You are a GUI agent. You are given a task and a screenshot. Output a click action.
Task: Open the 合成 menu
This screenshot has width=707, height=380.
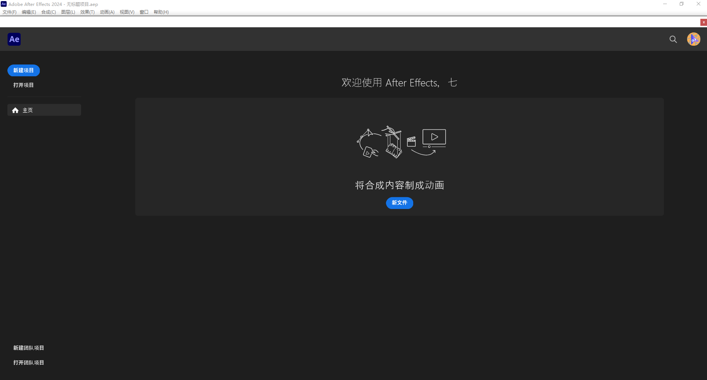click(48, 12)
